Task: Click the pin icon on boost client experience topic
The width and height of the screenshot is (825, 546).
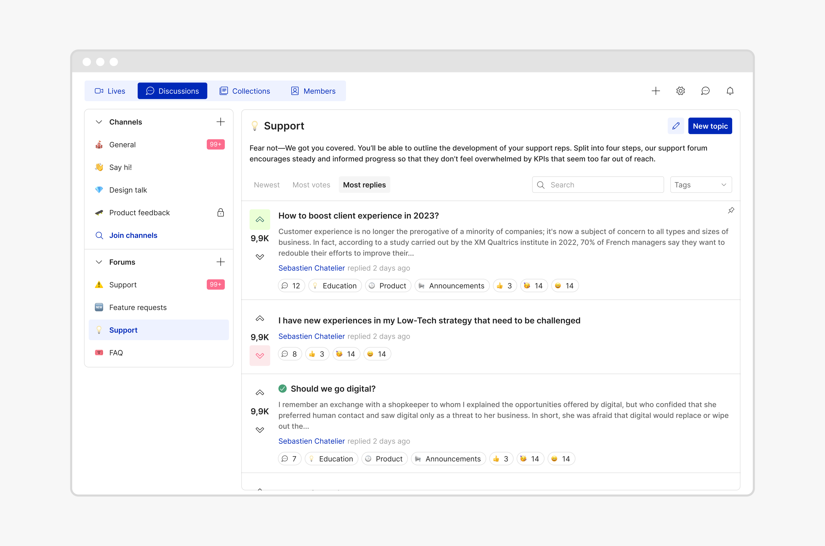Action: click(x=731, y=210)
